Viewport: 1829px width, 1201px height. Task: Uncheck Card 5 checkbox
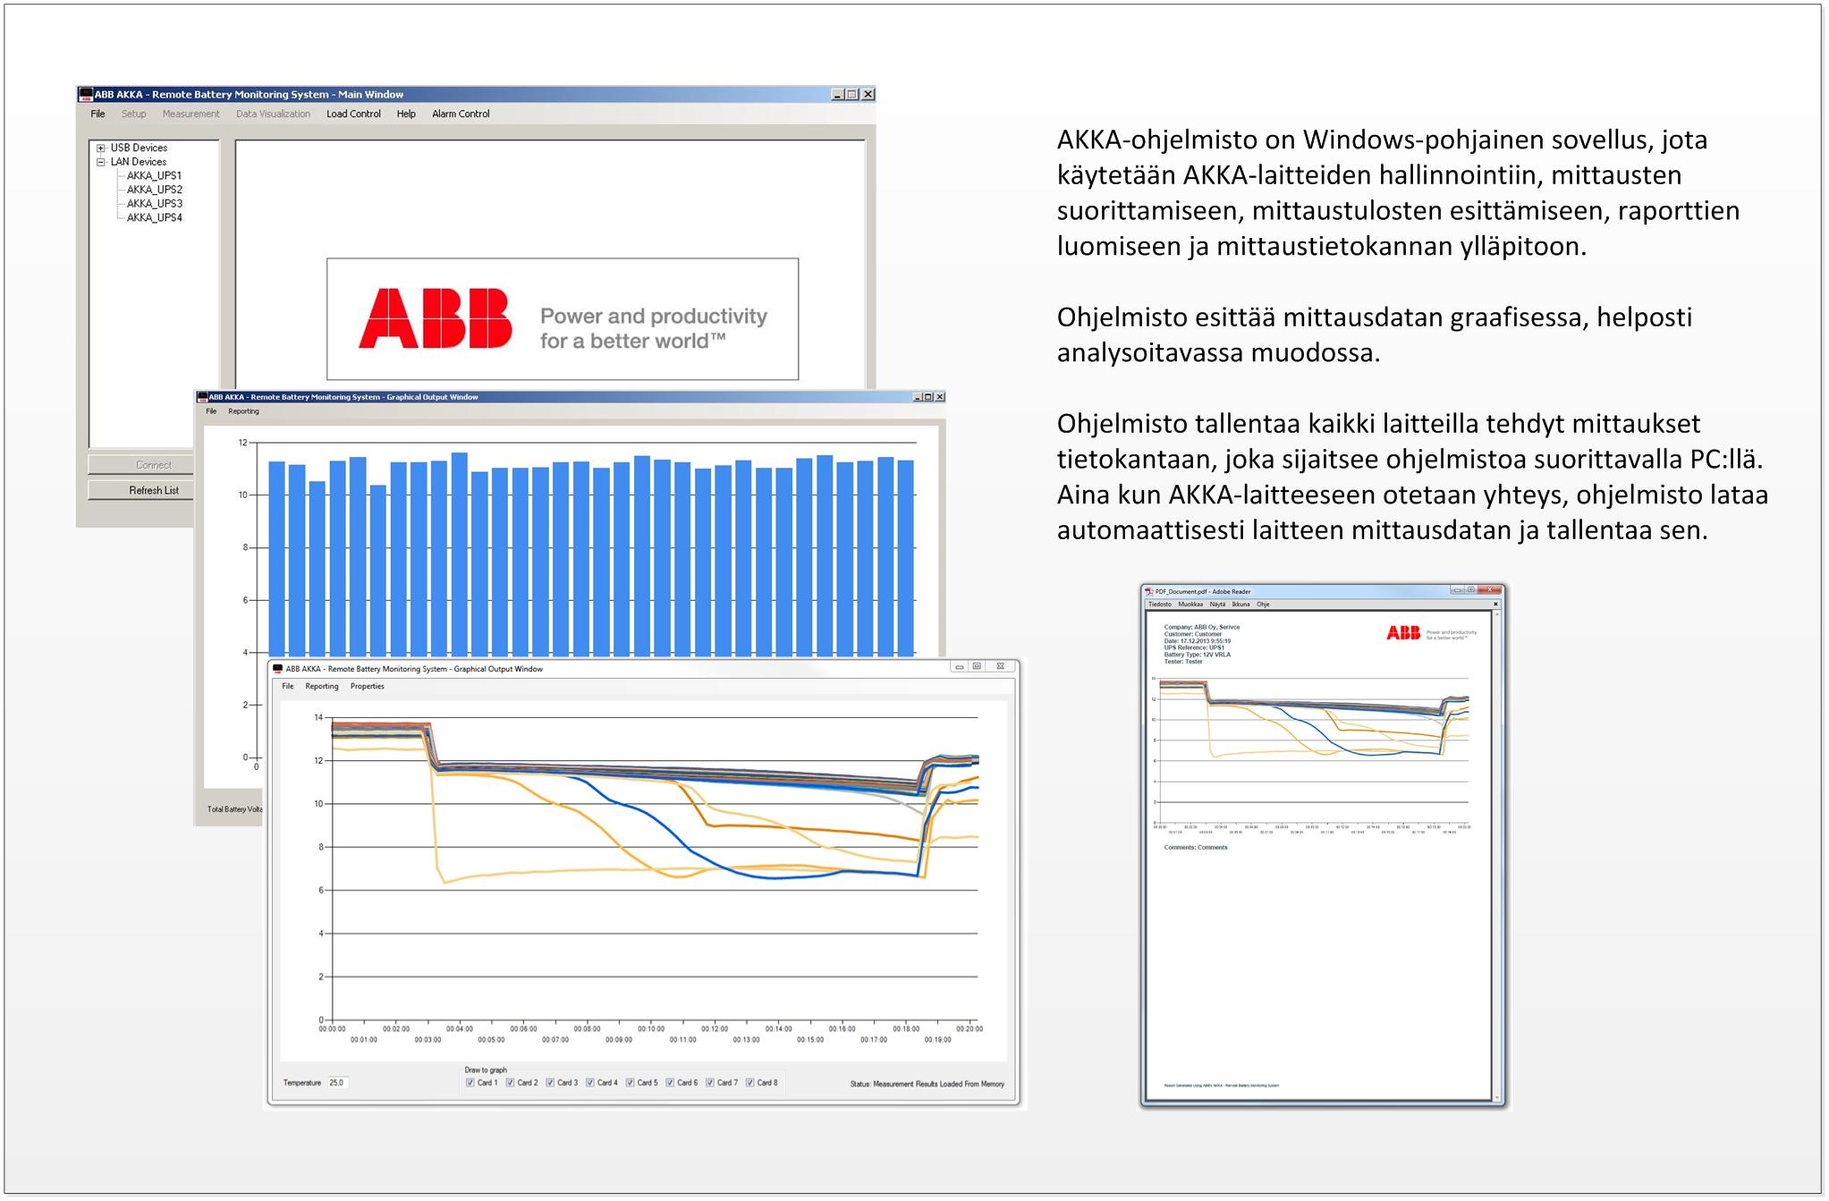630,1083
